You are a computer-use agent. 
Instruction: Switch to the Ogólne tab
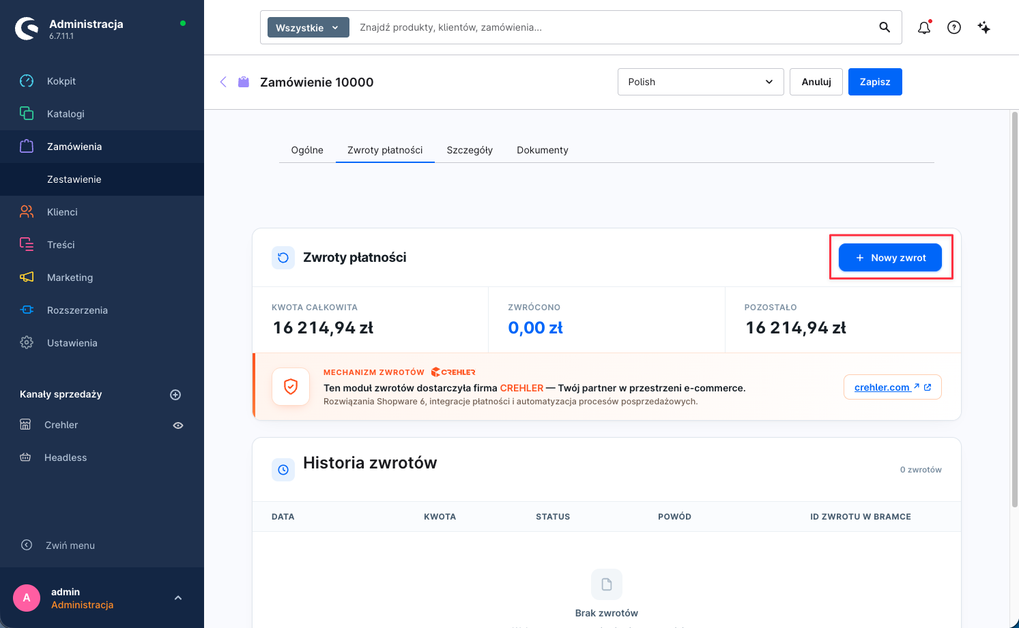click(307, 150)
